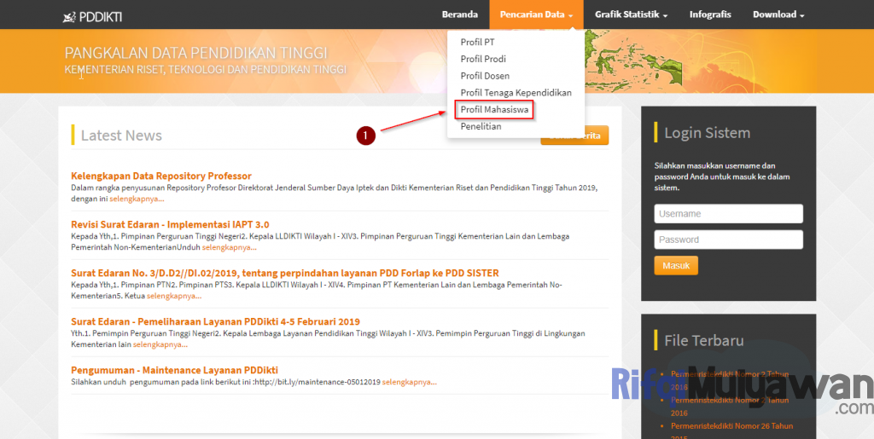Collapse the Pencarian Data dropdown
Screen dimensions: 874x439
pyautogui.click(x=536, y=14)
